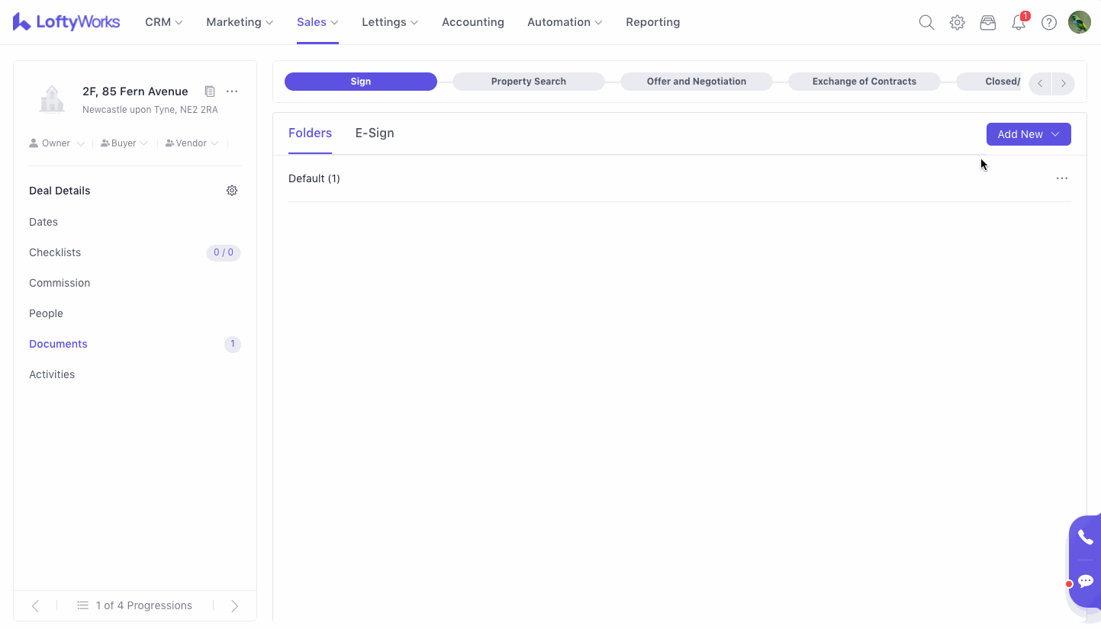Go to next progression arrow
The width and height of the screenshot is (1101, 629).
click(x=235, y=605)
